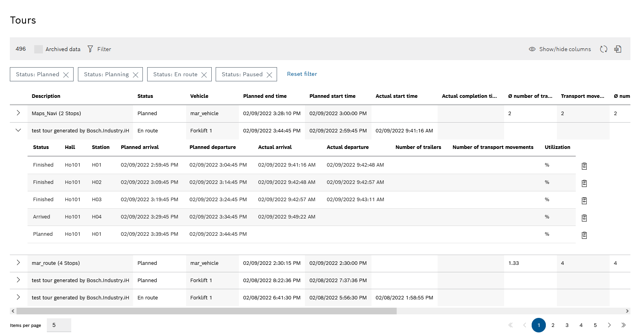This screenshot has width=632, height=334.
Task: Remove the Status: Planning filter chip
Action: tap(135, 75)
